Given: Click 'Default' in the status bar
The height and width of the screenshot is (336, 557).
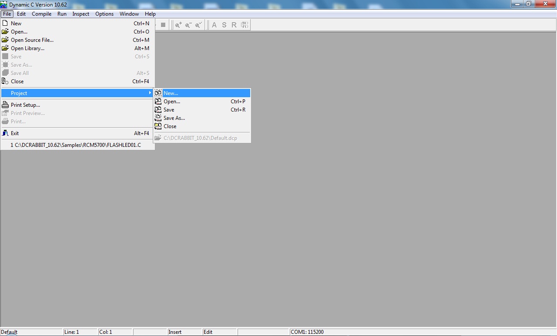Looking at the screenshot, I should tap(9, 332).
